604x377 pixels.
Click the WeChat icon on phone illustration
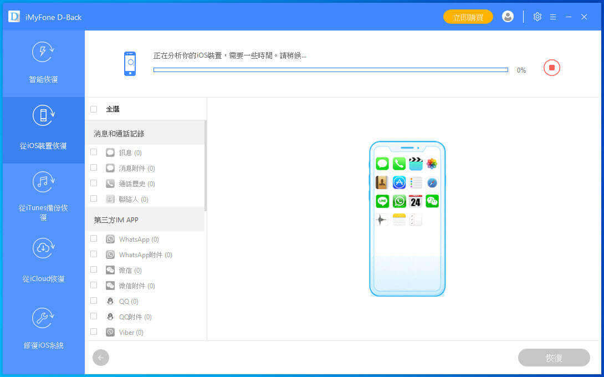point(432,201)
